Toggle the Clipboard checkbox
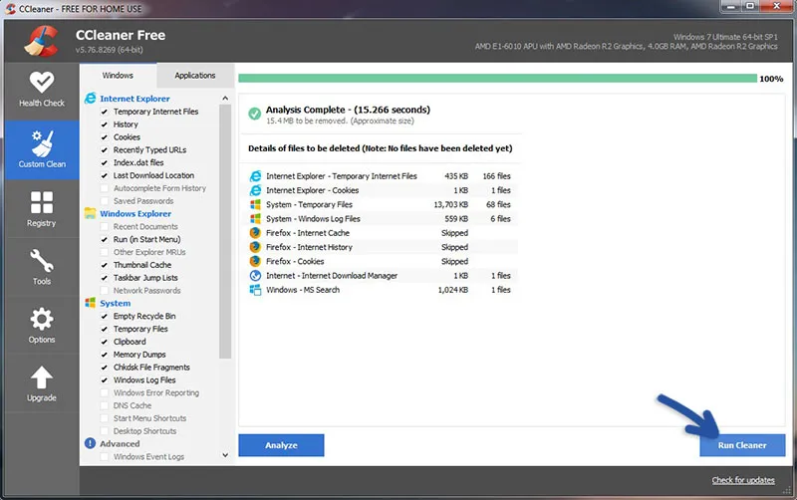Viewport: 797px width, 500px height. [x=105, y=342]
